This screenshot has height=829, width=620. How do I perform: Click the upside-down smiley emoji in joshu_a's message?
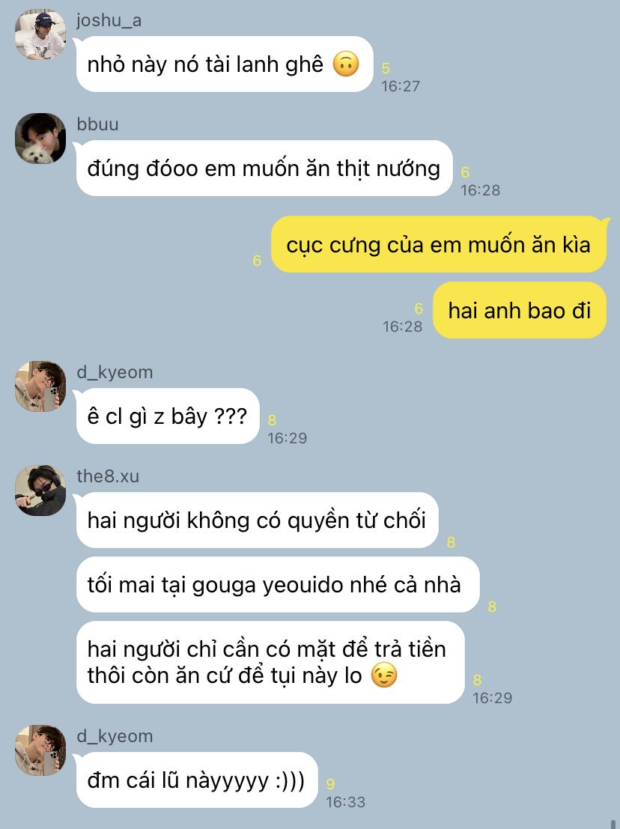pos(346,64)
